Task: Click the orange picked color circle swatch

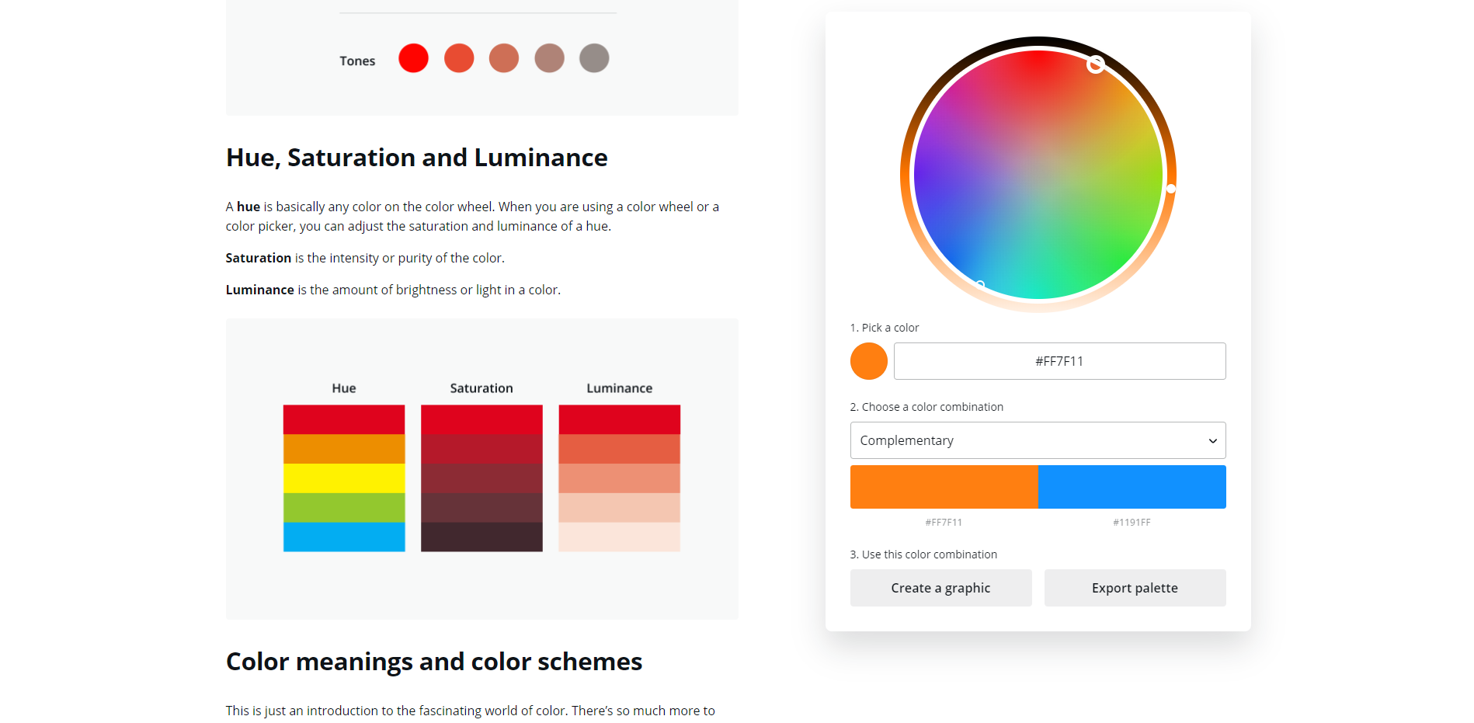Action: (869, 361)
